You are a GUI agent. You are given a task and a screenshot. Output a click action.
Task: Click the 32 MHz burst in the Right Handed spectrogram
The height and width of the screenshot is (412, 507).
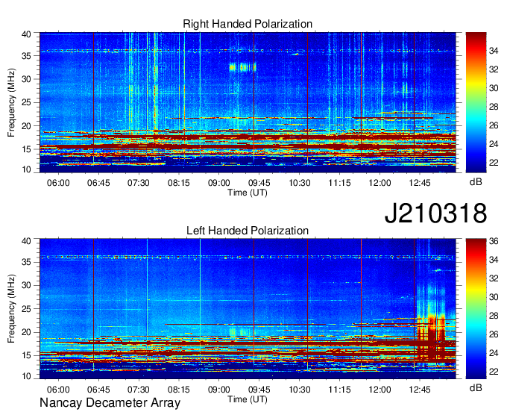point(242,68)
